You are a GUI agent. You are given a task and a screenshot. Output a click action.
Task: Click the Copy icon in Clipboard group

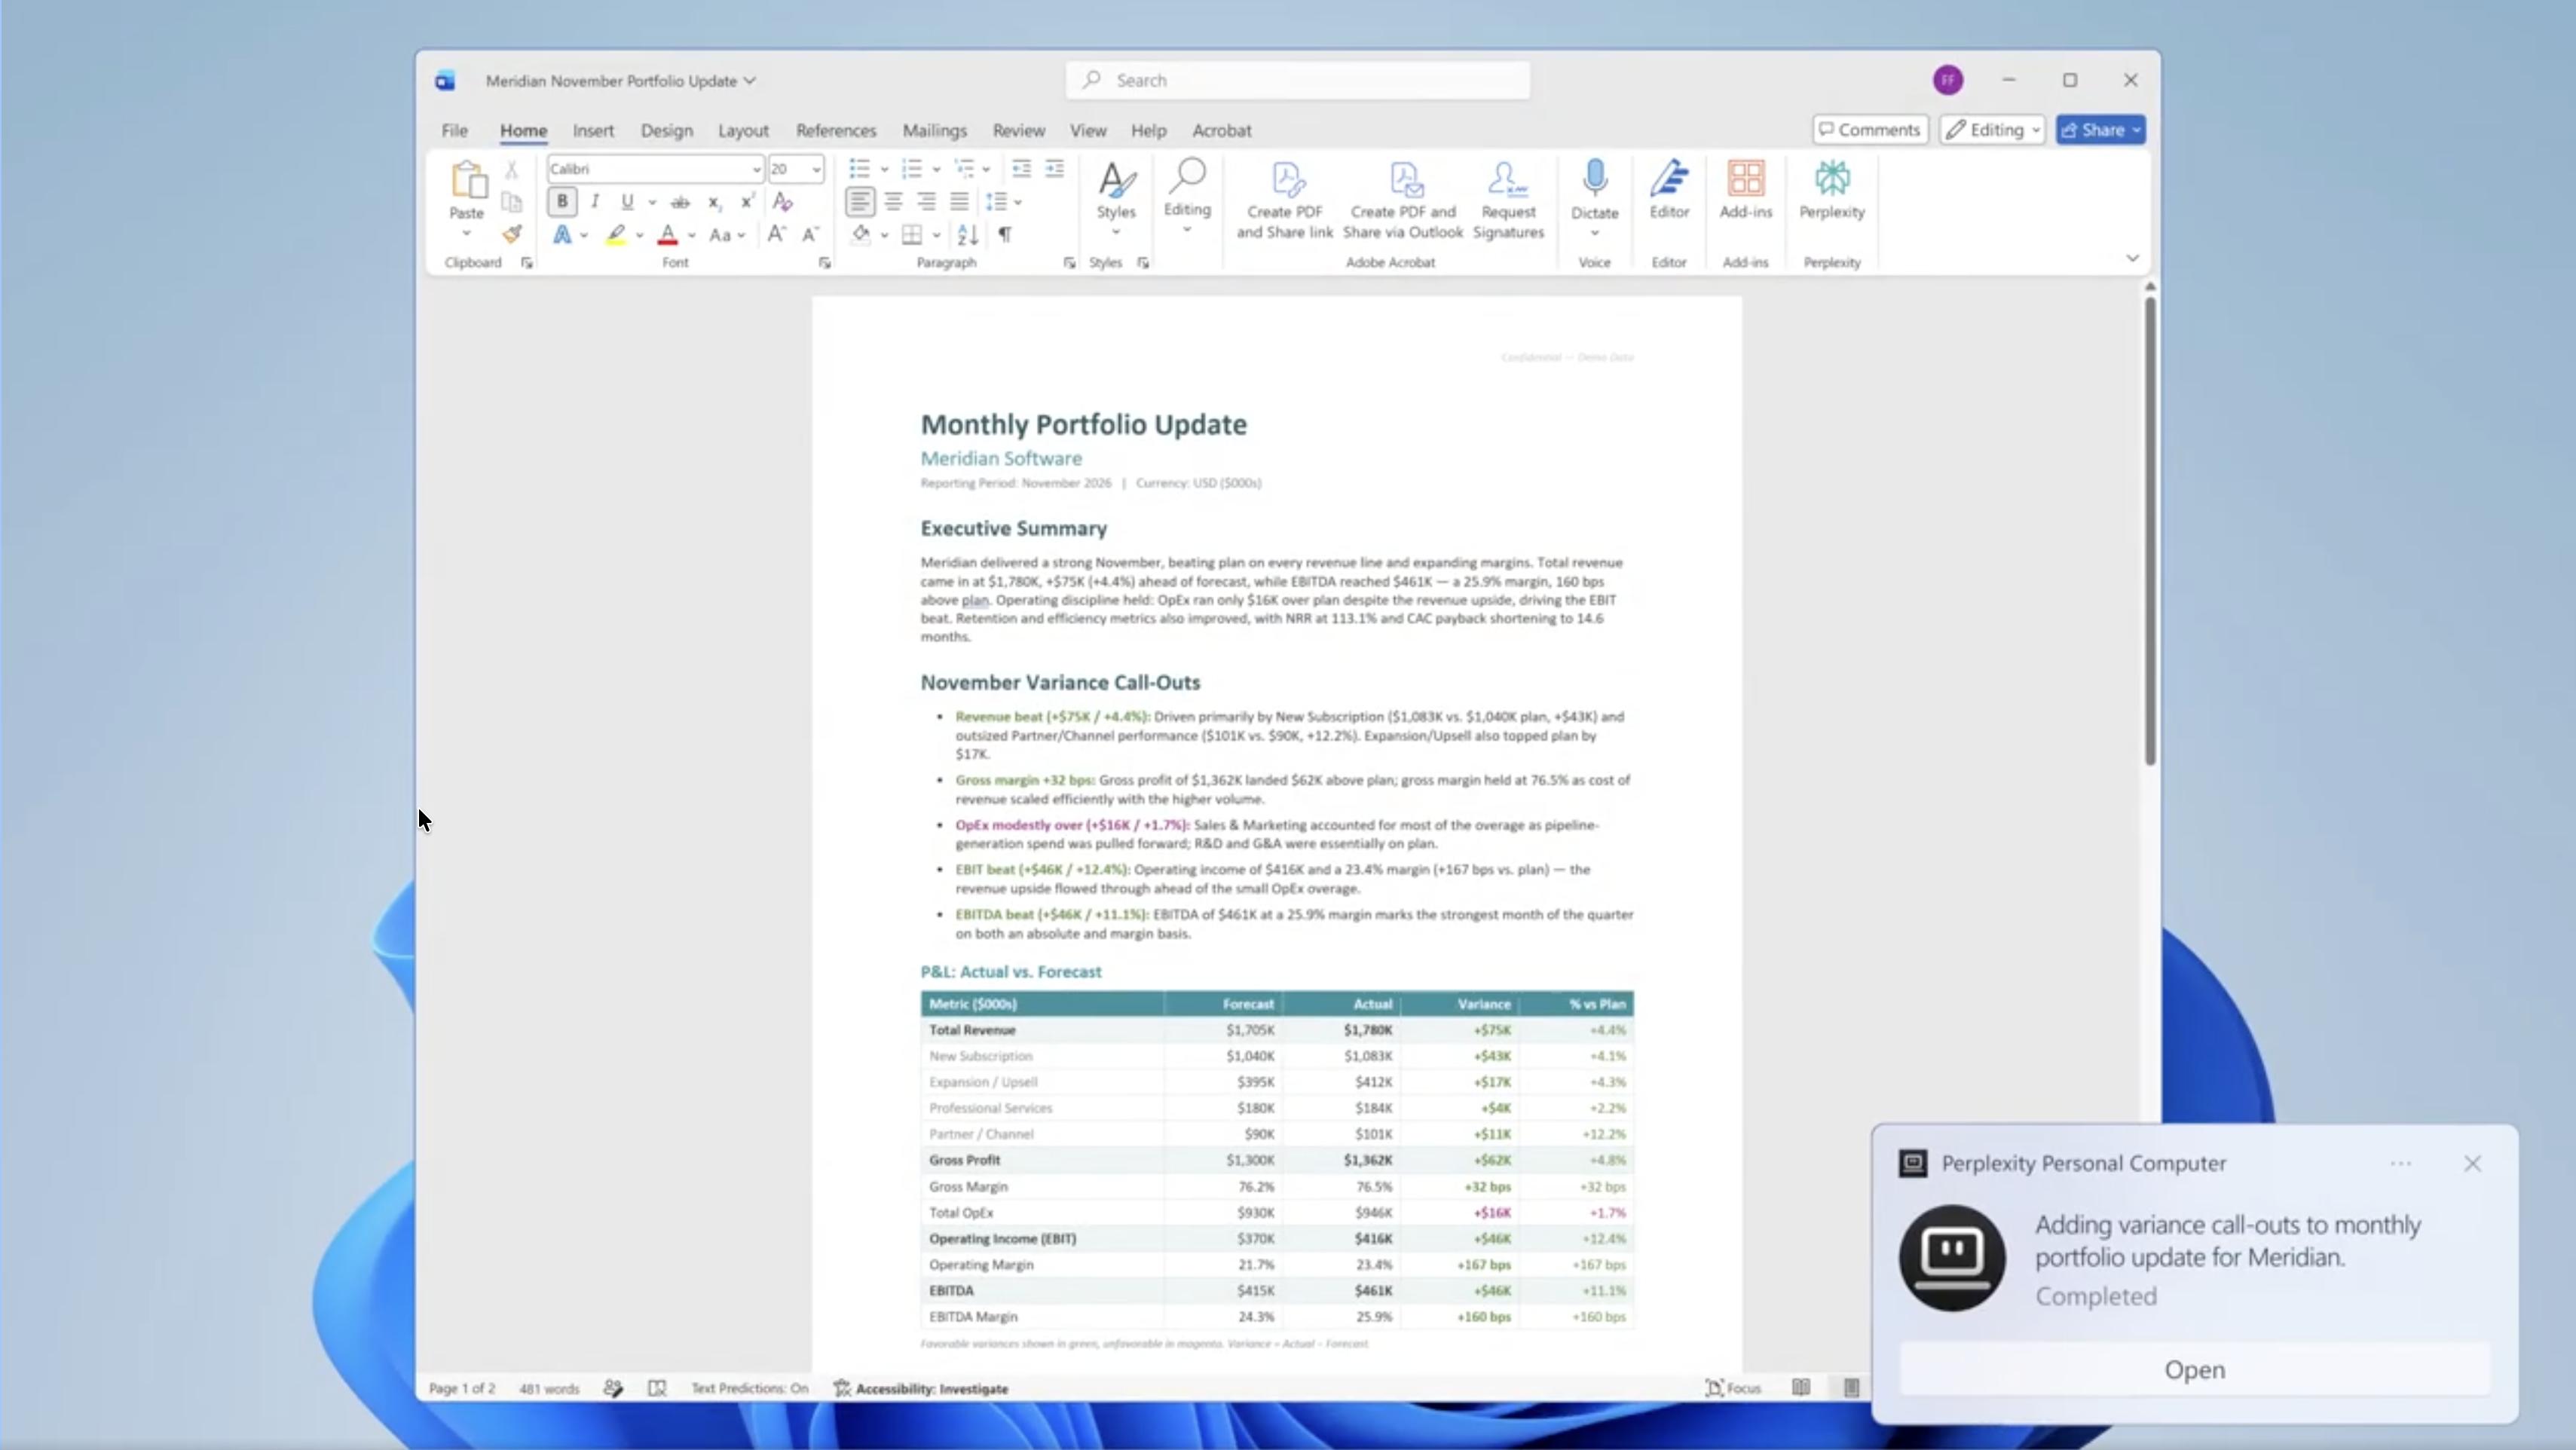[x=511, y=202]
